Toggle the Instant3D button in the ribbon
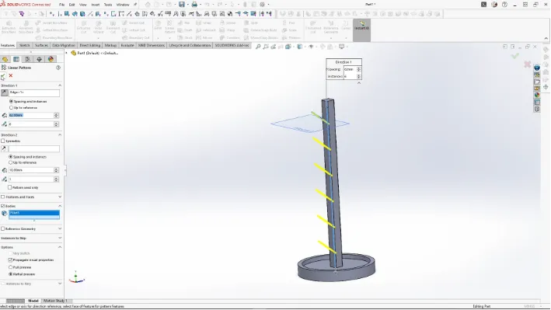Screen dimensions: 551x310 point(361,30)
